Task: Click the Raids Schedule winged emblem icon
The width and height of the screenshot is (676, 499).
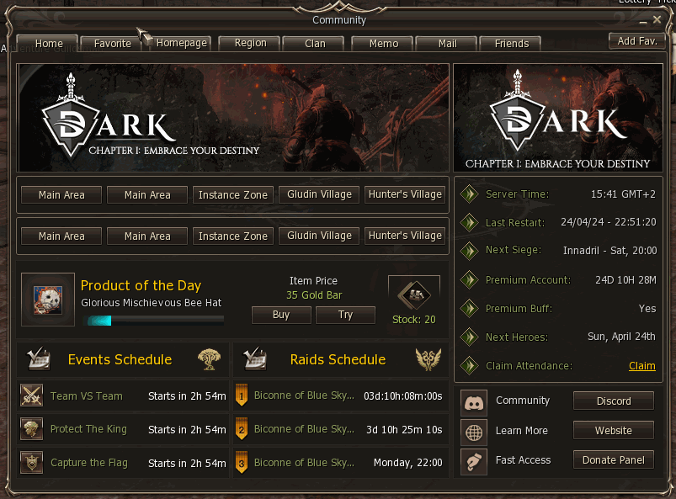Action: [428, 359]
